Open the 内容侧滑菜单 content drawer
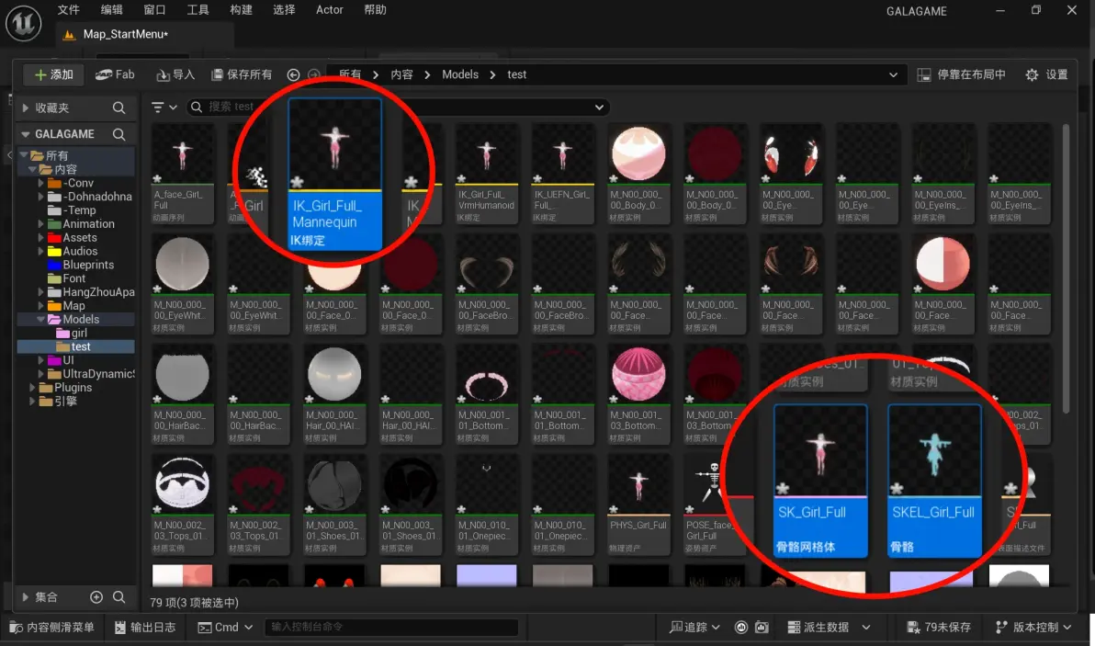1095x646 pixels. tap(51, 627)
